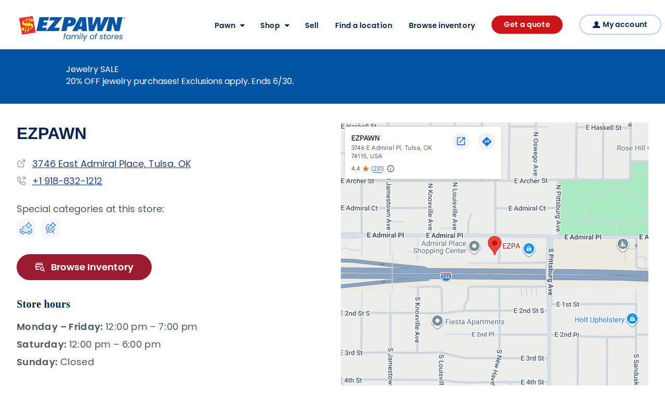Open the 3746 East Admiral Place address link
The height and width of the screenshot is (415, 665).
[x=111, y=164]
